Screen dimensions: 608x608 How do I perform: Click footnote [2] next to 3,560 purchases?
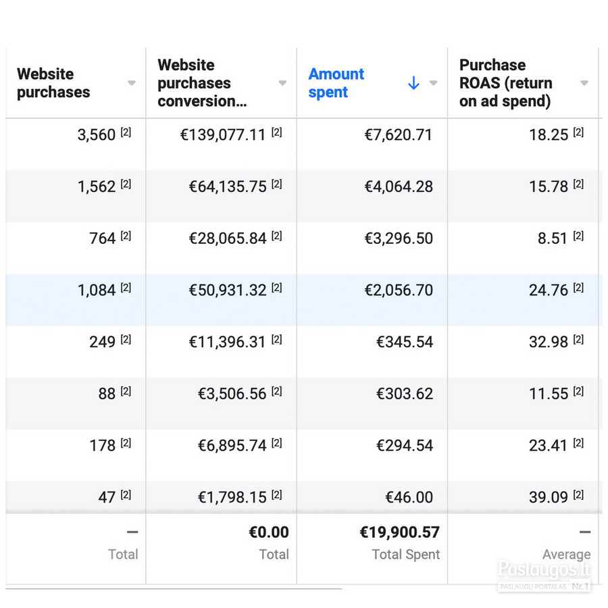[x=126, y=132]
